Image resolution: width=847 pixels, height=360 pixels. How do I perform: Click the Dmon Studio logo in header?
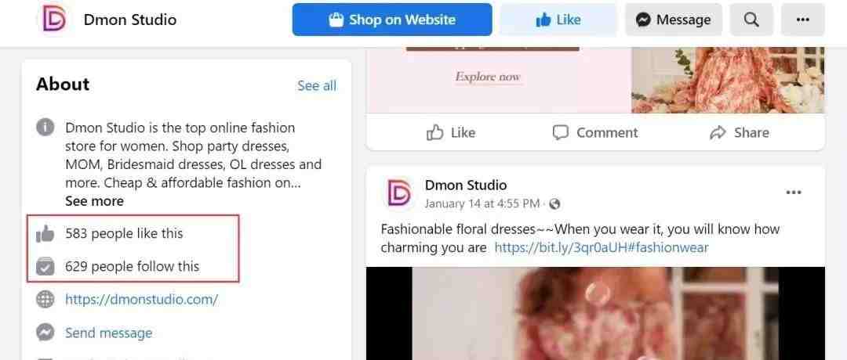click(x=54, y=20)
